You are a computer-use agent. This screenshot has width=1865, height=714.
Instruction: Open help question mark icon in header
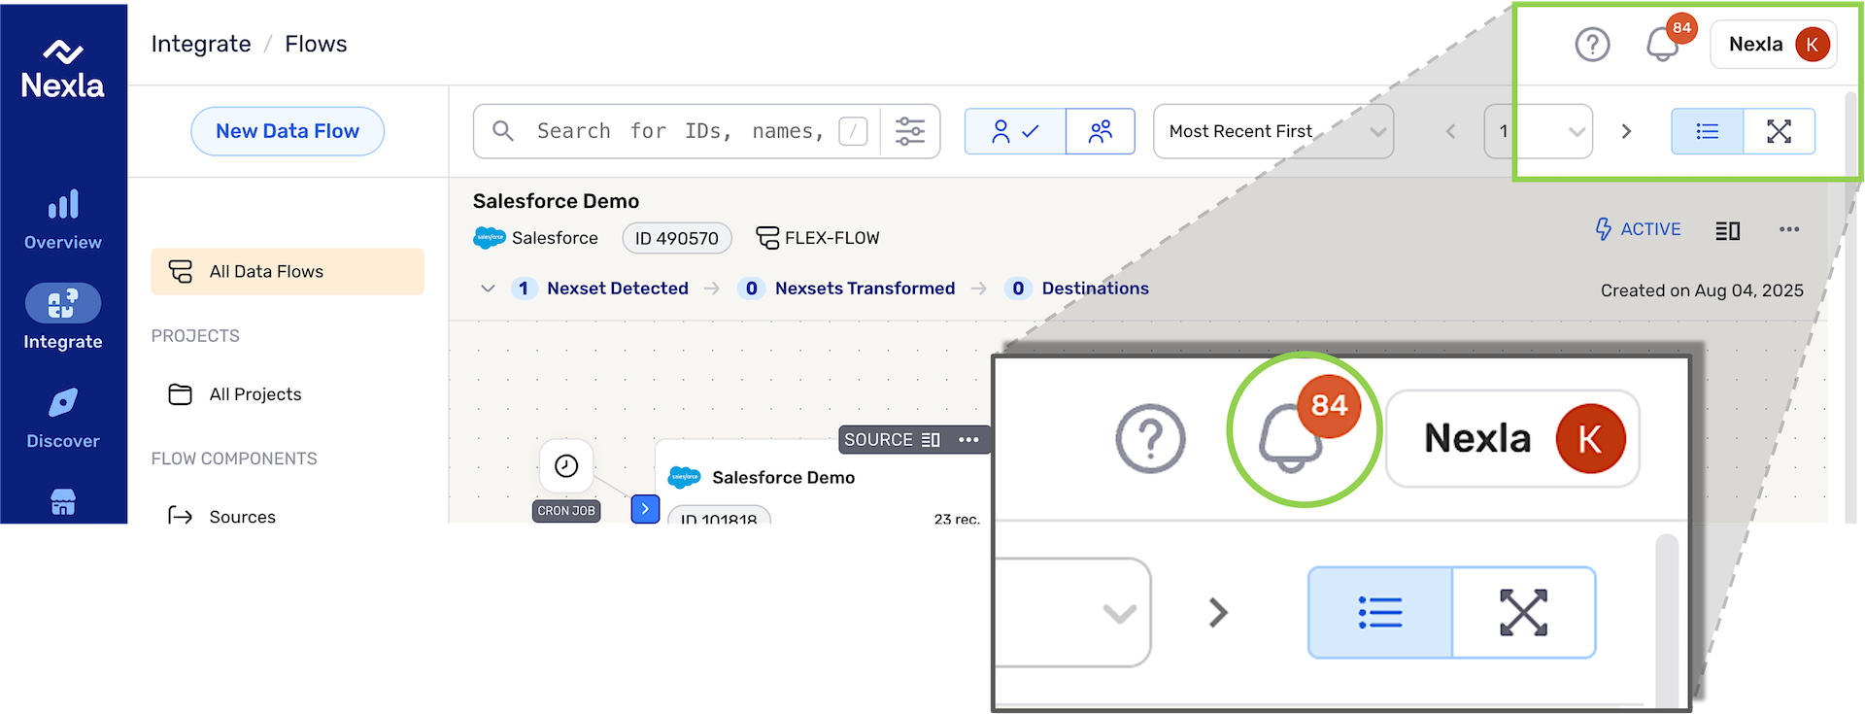[x=1592, y=44]
